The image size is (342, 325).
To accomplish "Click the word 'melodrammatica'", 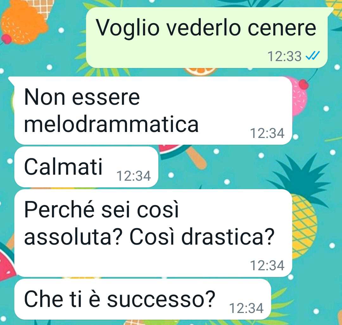I will click(x=111, y=124).
